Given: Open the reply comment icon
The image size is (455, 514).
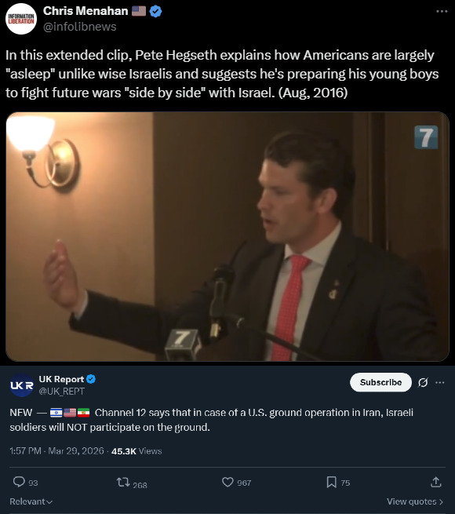Looking at the screenshot, I should (19, 482).
